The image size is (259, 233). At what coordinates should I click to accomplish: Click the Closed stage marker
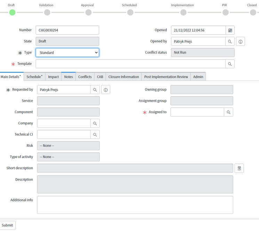pyautogui.click(x=253, y=13)
